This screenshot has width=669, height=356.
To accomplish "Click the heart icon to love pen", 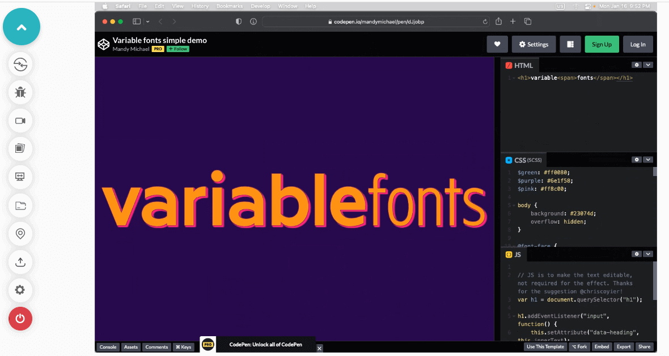I will pyautogui.click(x=497, y=45).
